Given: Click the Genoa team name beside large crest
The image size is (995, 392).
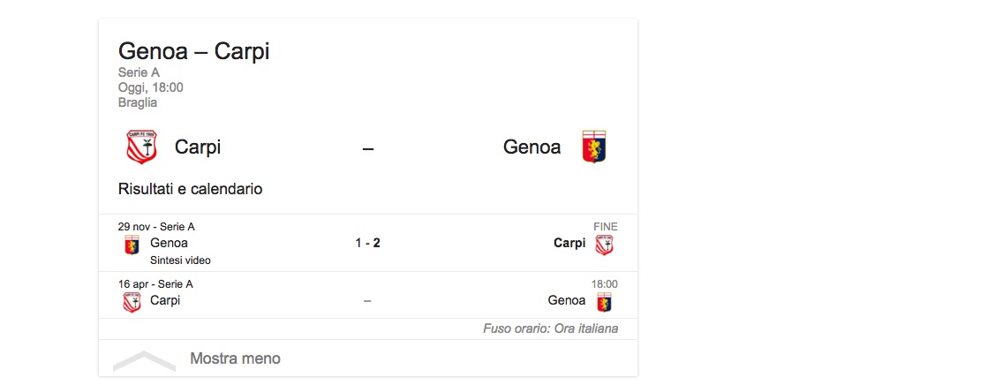Looking at the screenshot, I should pos(531,147).
